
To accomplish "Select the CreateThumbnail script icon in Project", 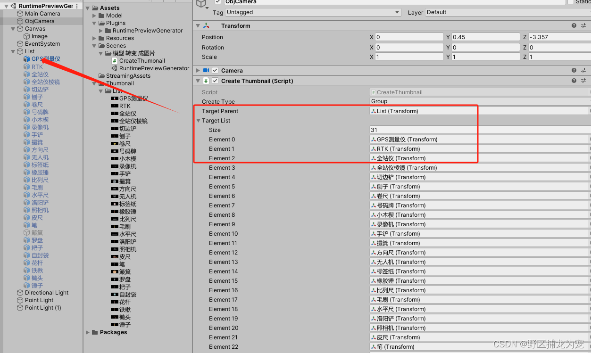I will (x=115, y=61).
